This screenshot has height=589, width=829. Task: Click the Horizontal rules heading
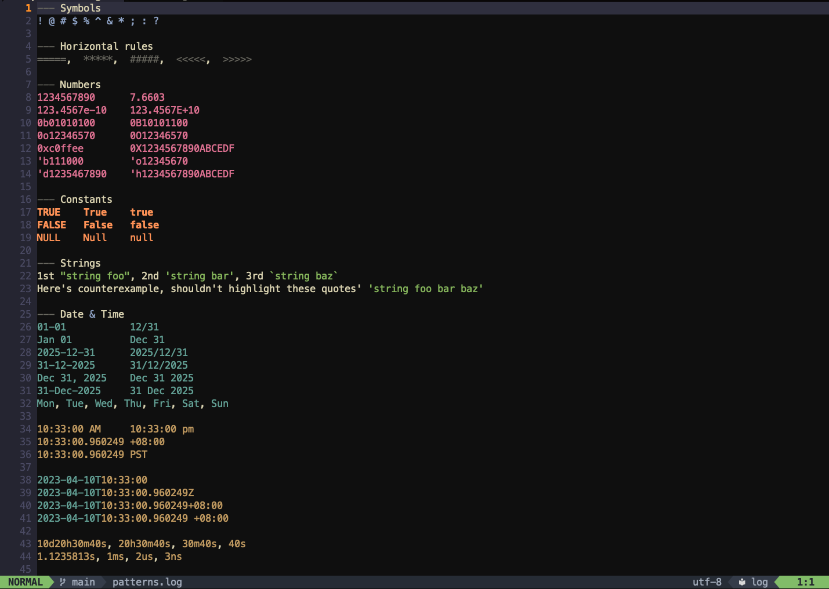point(107,46)
